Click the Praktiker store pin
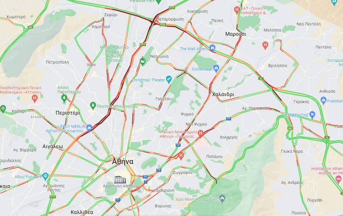 (323, 100)
